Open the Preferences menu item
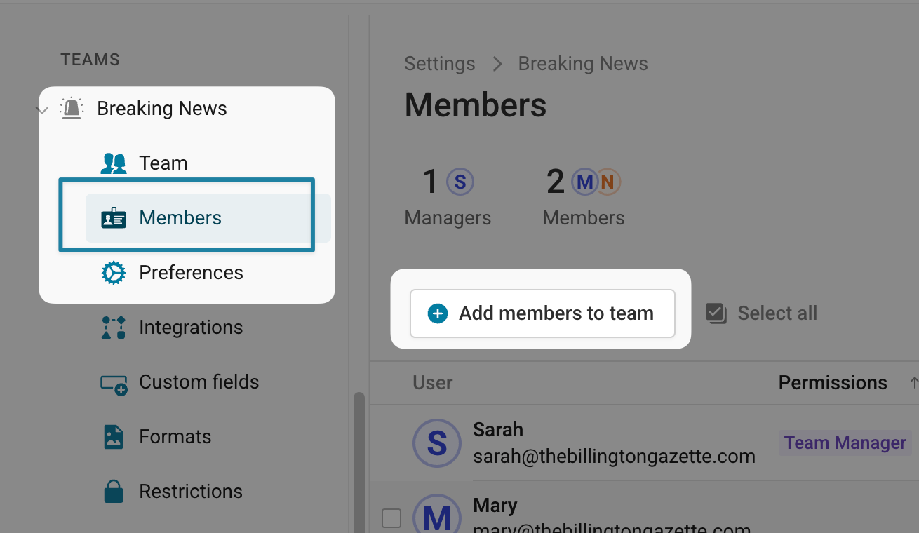The height and width of the screenshot is (533, 919). [x=191, y=273]
